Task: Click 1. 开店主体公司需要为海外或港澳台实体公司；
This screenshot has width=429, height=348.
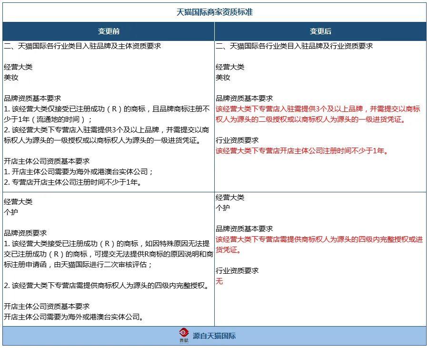Action: click(79, 172)
